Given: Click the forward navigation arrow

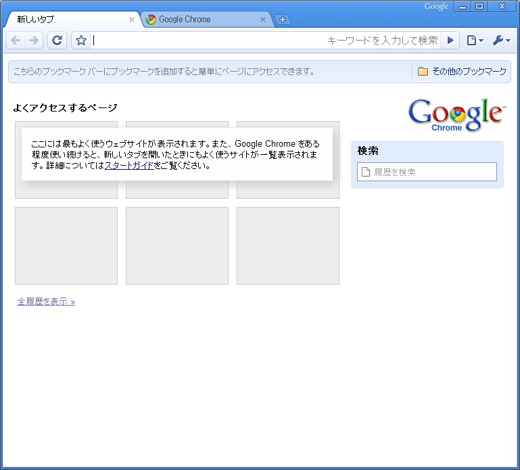Looking at the screenshot, I should coord(34,41).
